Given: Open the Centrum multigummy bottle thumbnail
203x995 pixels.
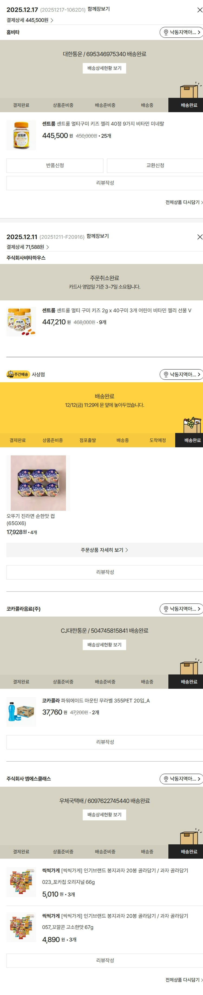Looking at the screenshot, I should pyautogui.click(x=21, y=135).
